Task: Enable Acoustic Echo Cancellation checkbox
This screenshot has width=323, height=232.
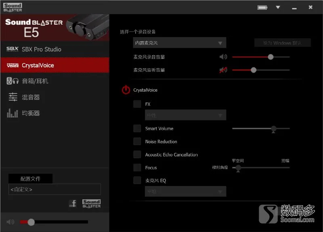Action: (x=137, y=155)
